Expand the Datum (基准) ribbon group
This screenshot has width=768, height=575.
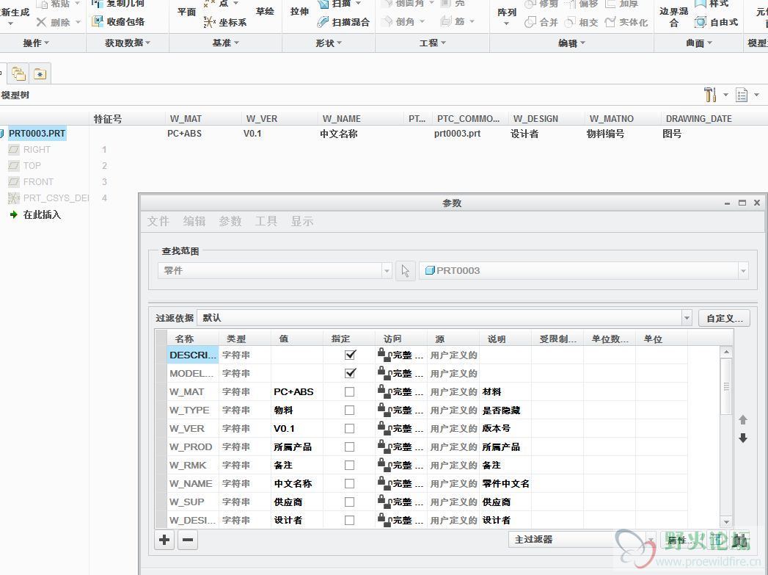click(225, 43)
